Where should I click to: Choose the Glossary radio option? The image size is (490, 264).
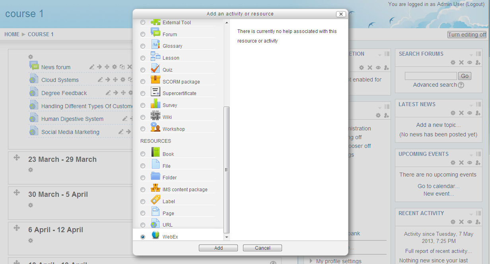pos(143,47)
